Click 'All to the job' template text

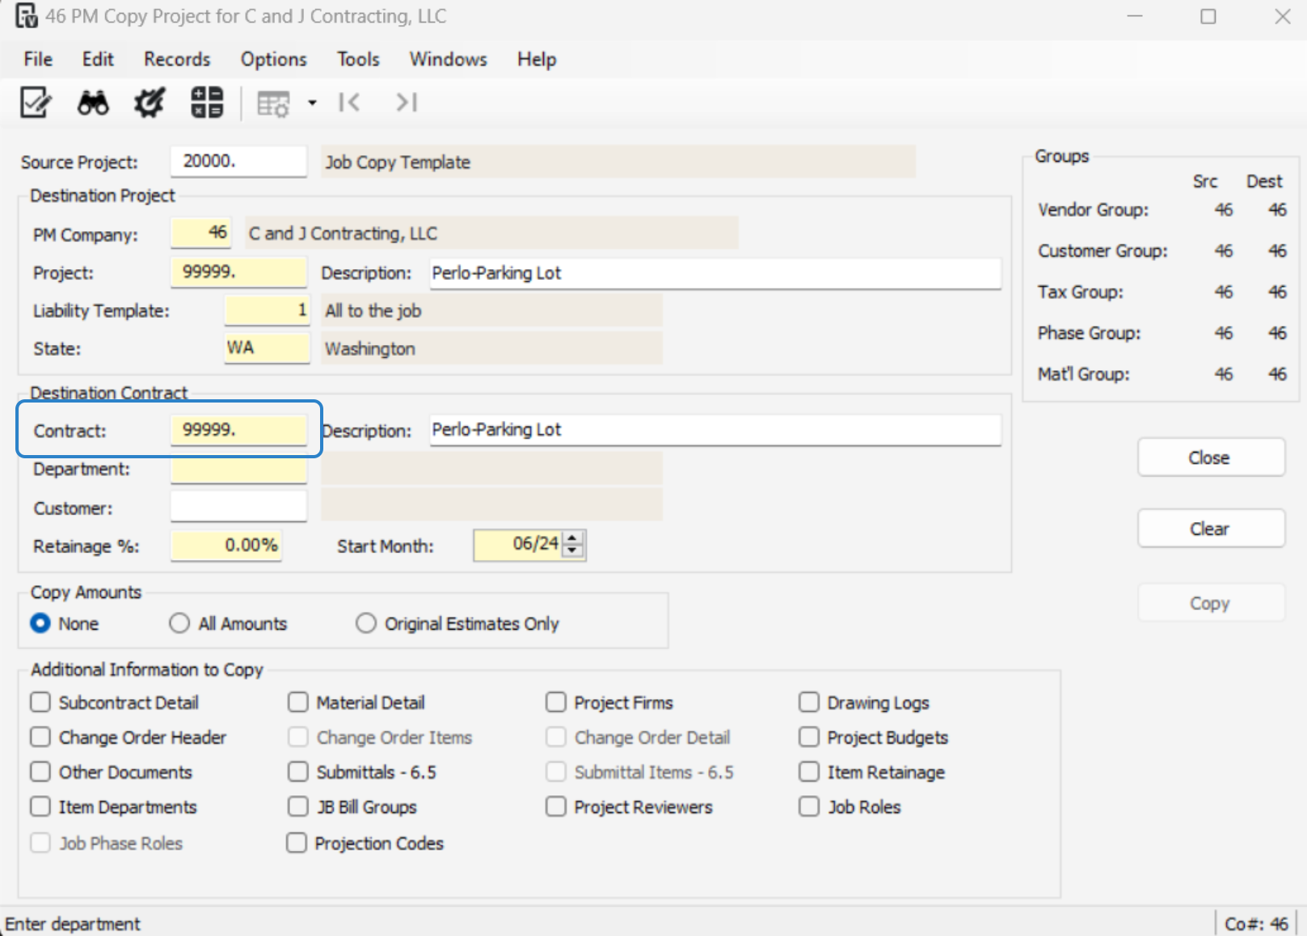coord(373,310)
